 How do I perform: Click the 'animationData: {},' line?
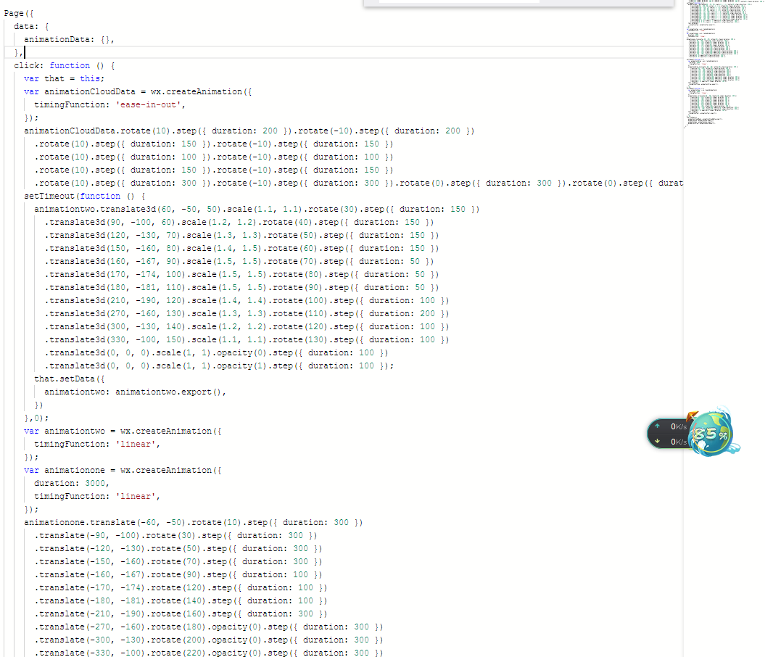69,39
